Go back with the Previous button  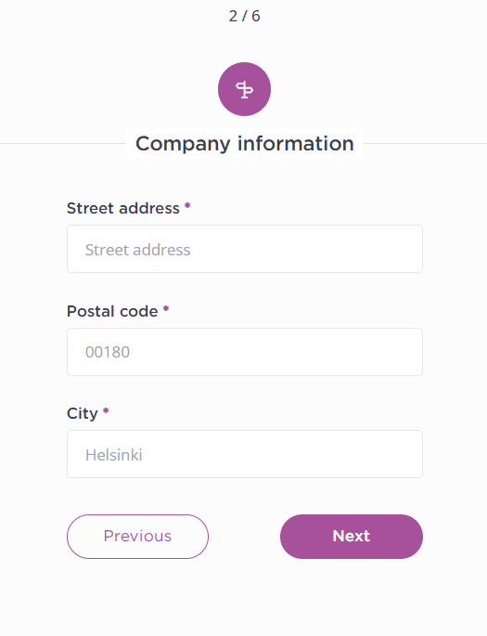point(138,537)
